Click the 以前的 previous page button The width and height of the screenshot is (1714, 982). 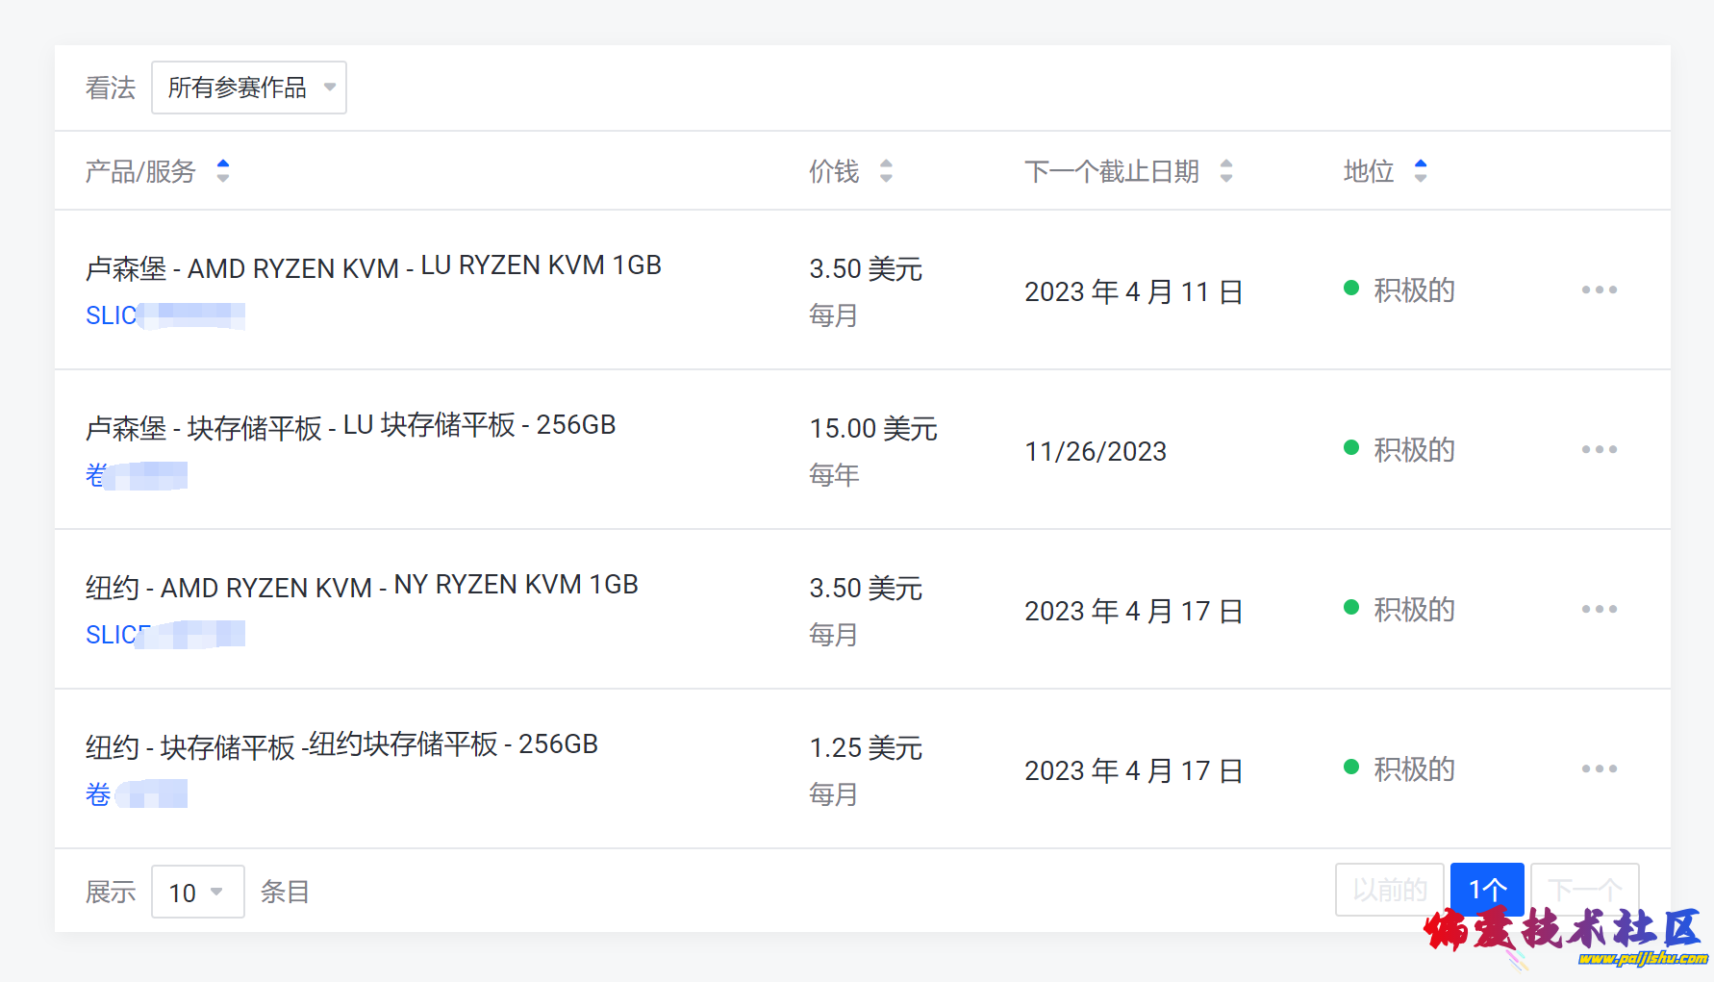click(1389, 889)
